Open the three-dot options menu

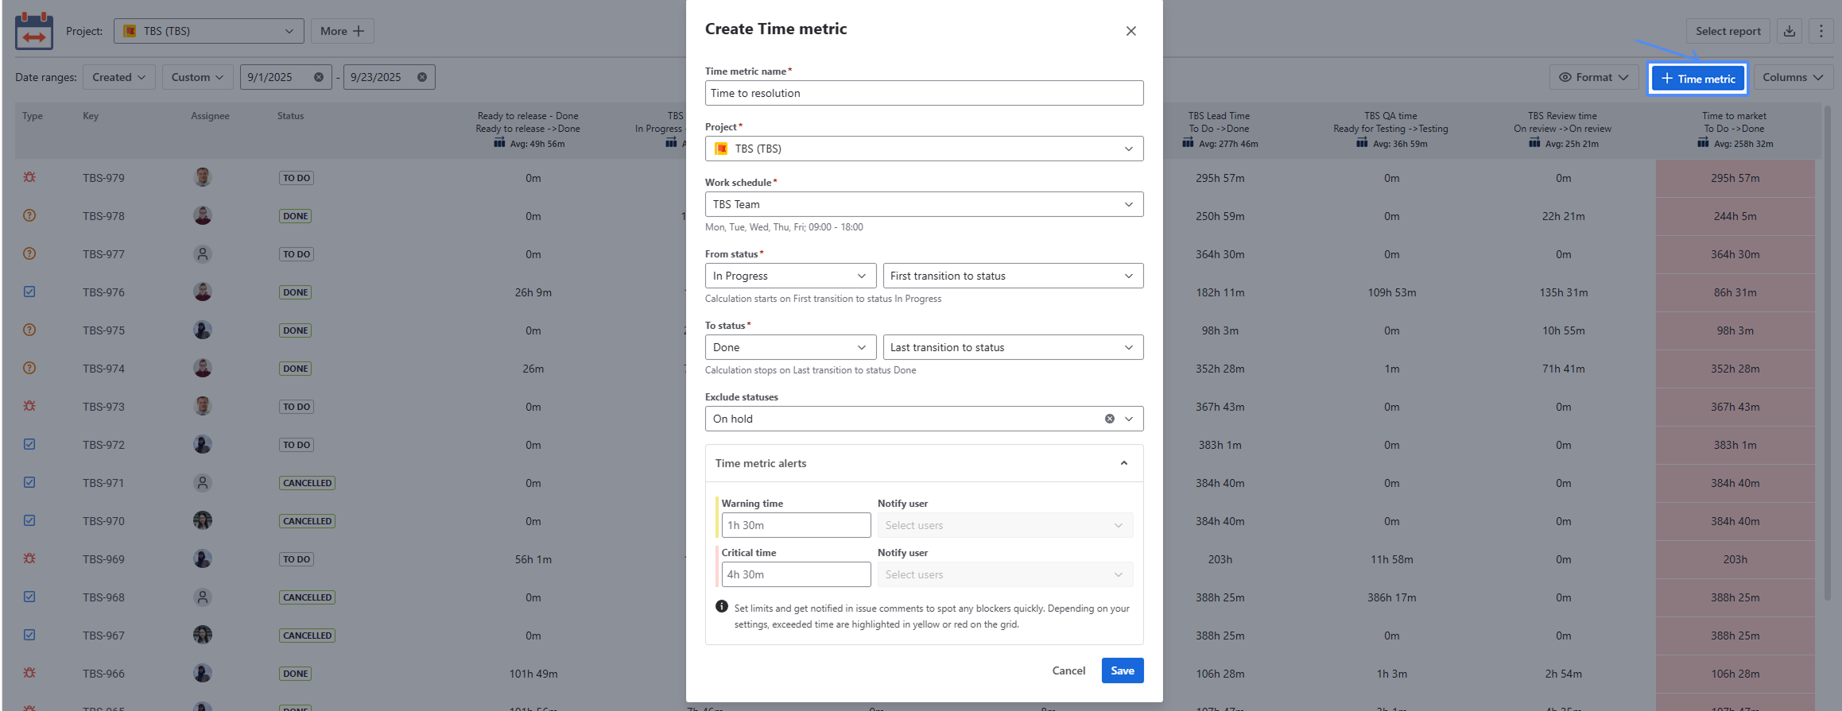click(1821, 31)
